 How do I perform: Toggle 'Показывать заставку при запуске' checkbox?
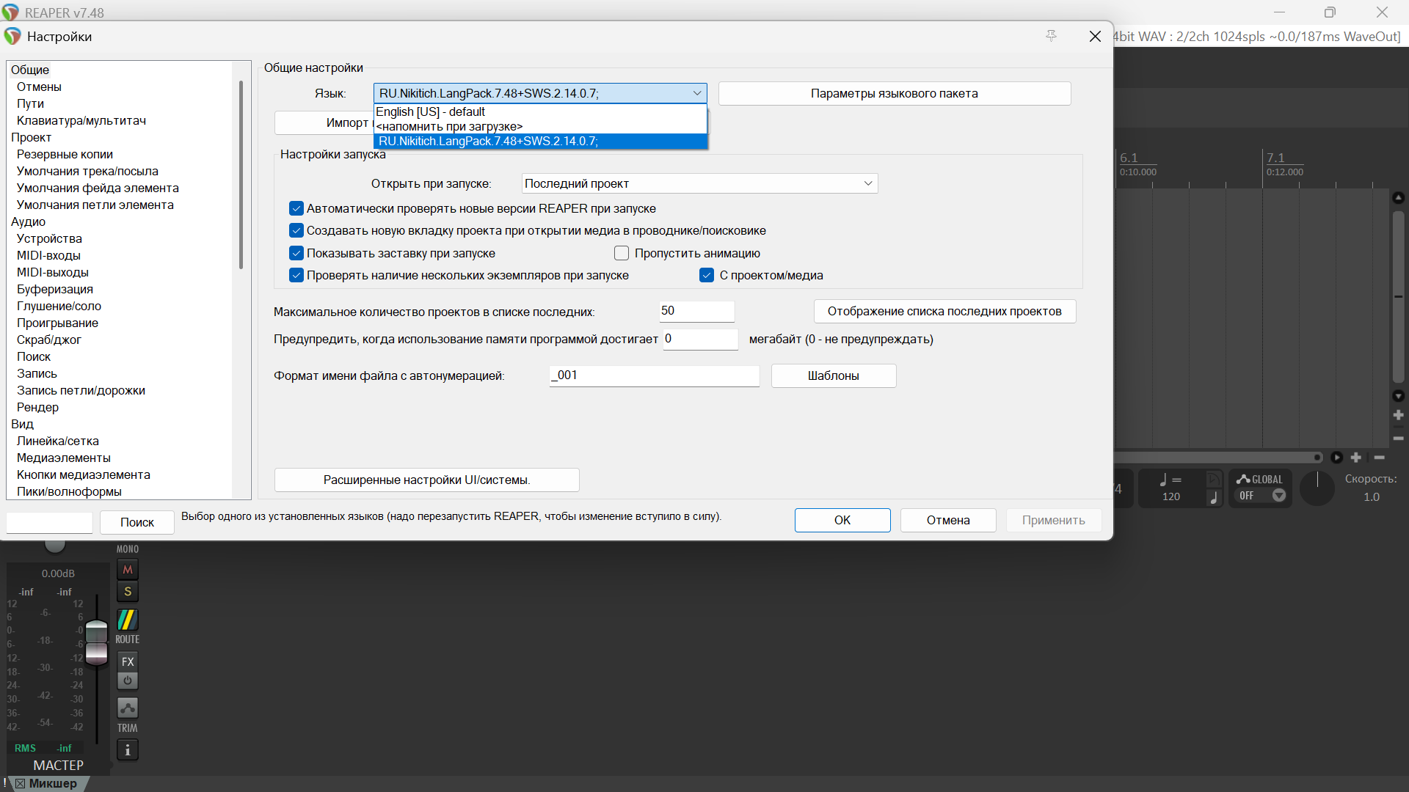(296, 254)
